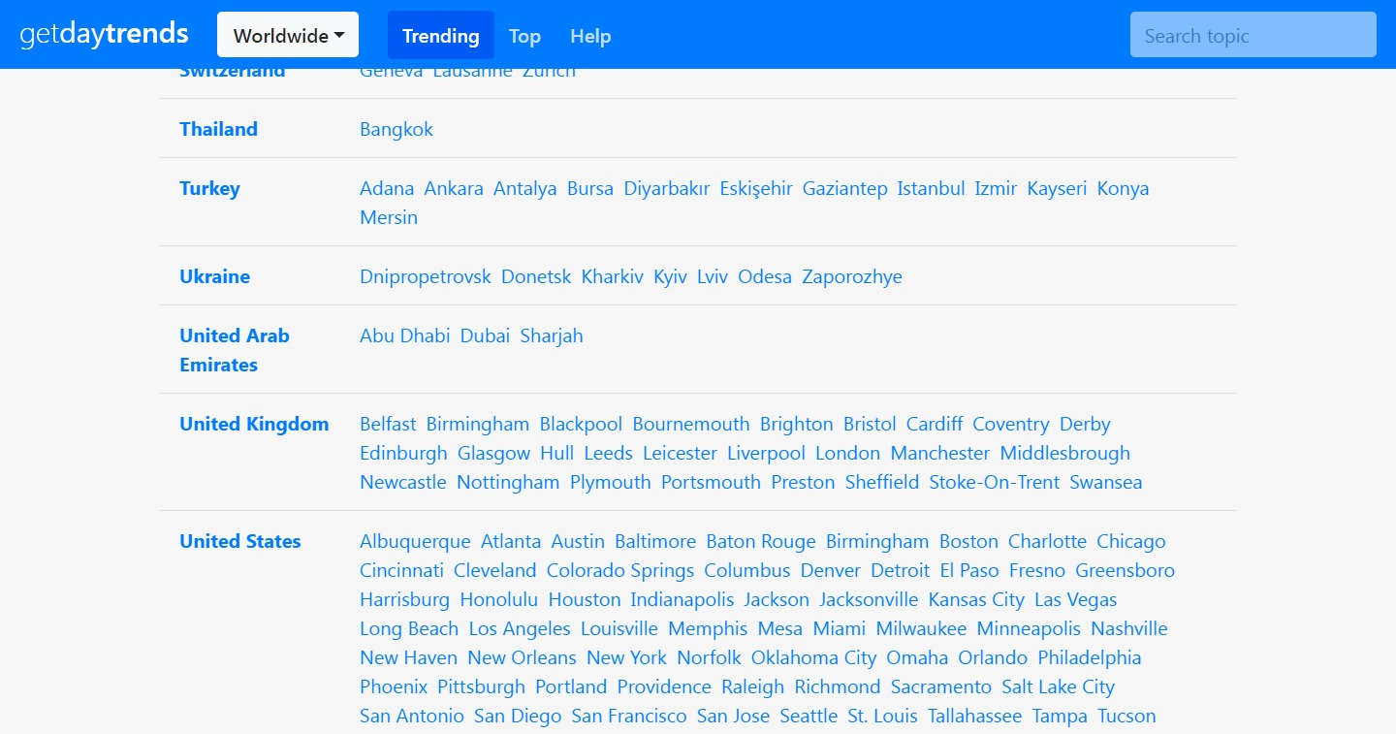Open Zaporozhye trends
The width and height of the screenshot is (1396, 734).
click(852, 276)
